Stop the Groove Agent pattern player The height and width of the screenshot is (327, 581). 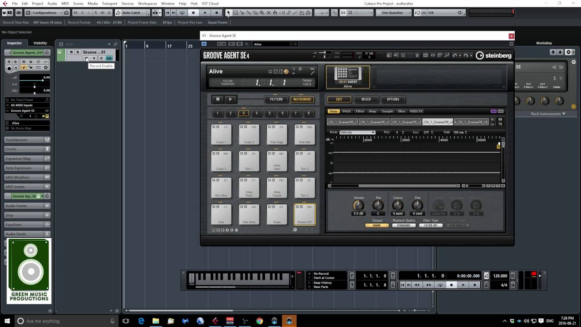(x=217, y=99)
